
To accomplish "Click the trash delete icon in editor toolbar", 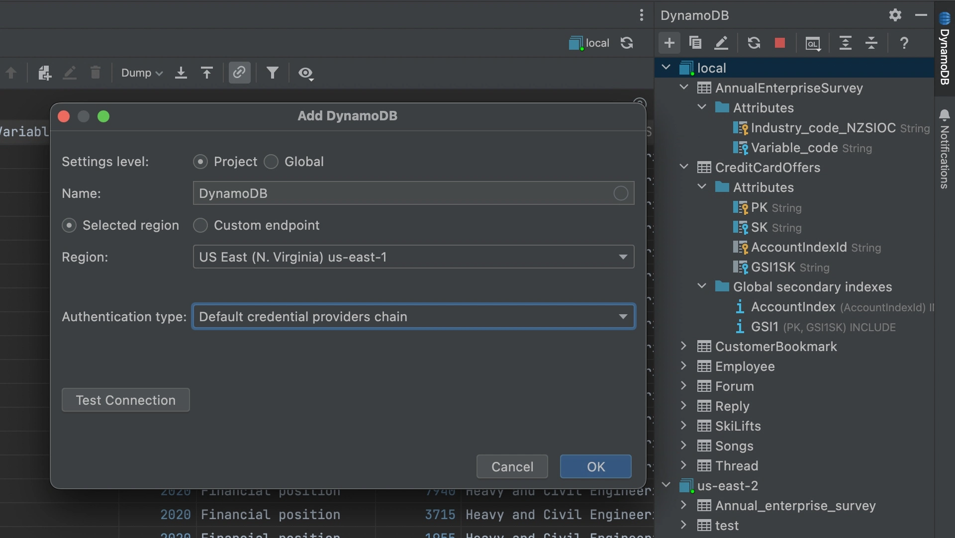I will click(x=95, y=73).
